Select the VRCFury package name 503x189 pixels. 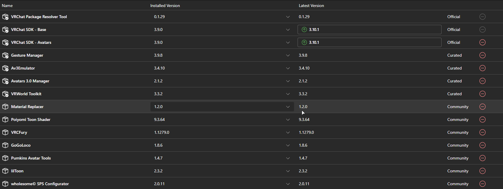coord(19,132)
